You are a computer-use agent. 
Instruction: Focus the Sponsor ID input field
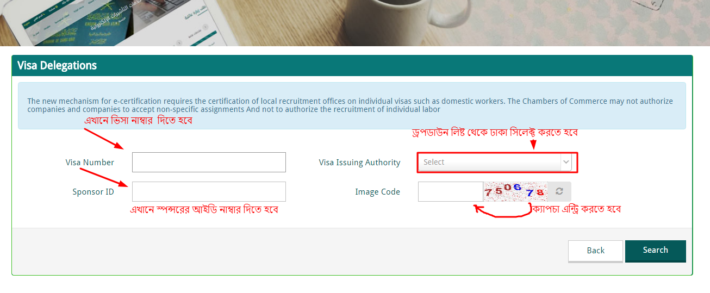pos(209,191)
